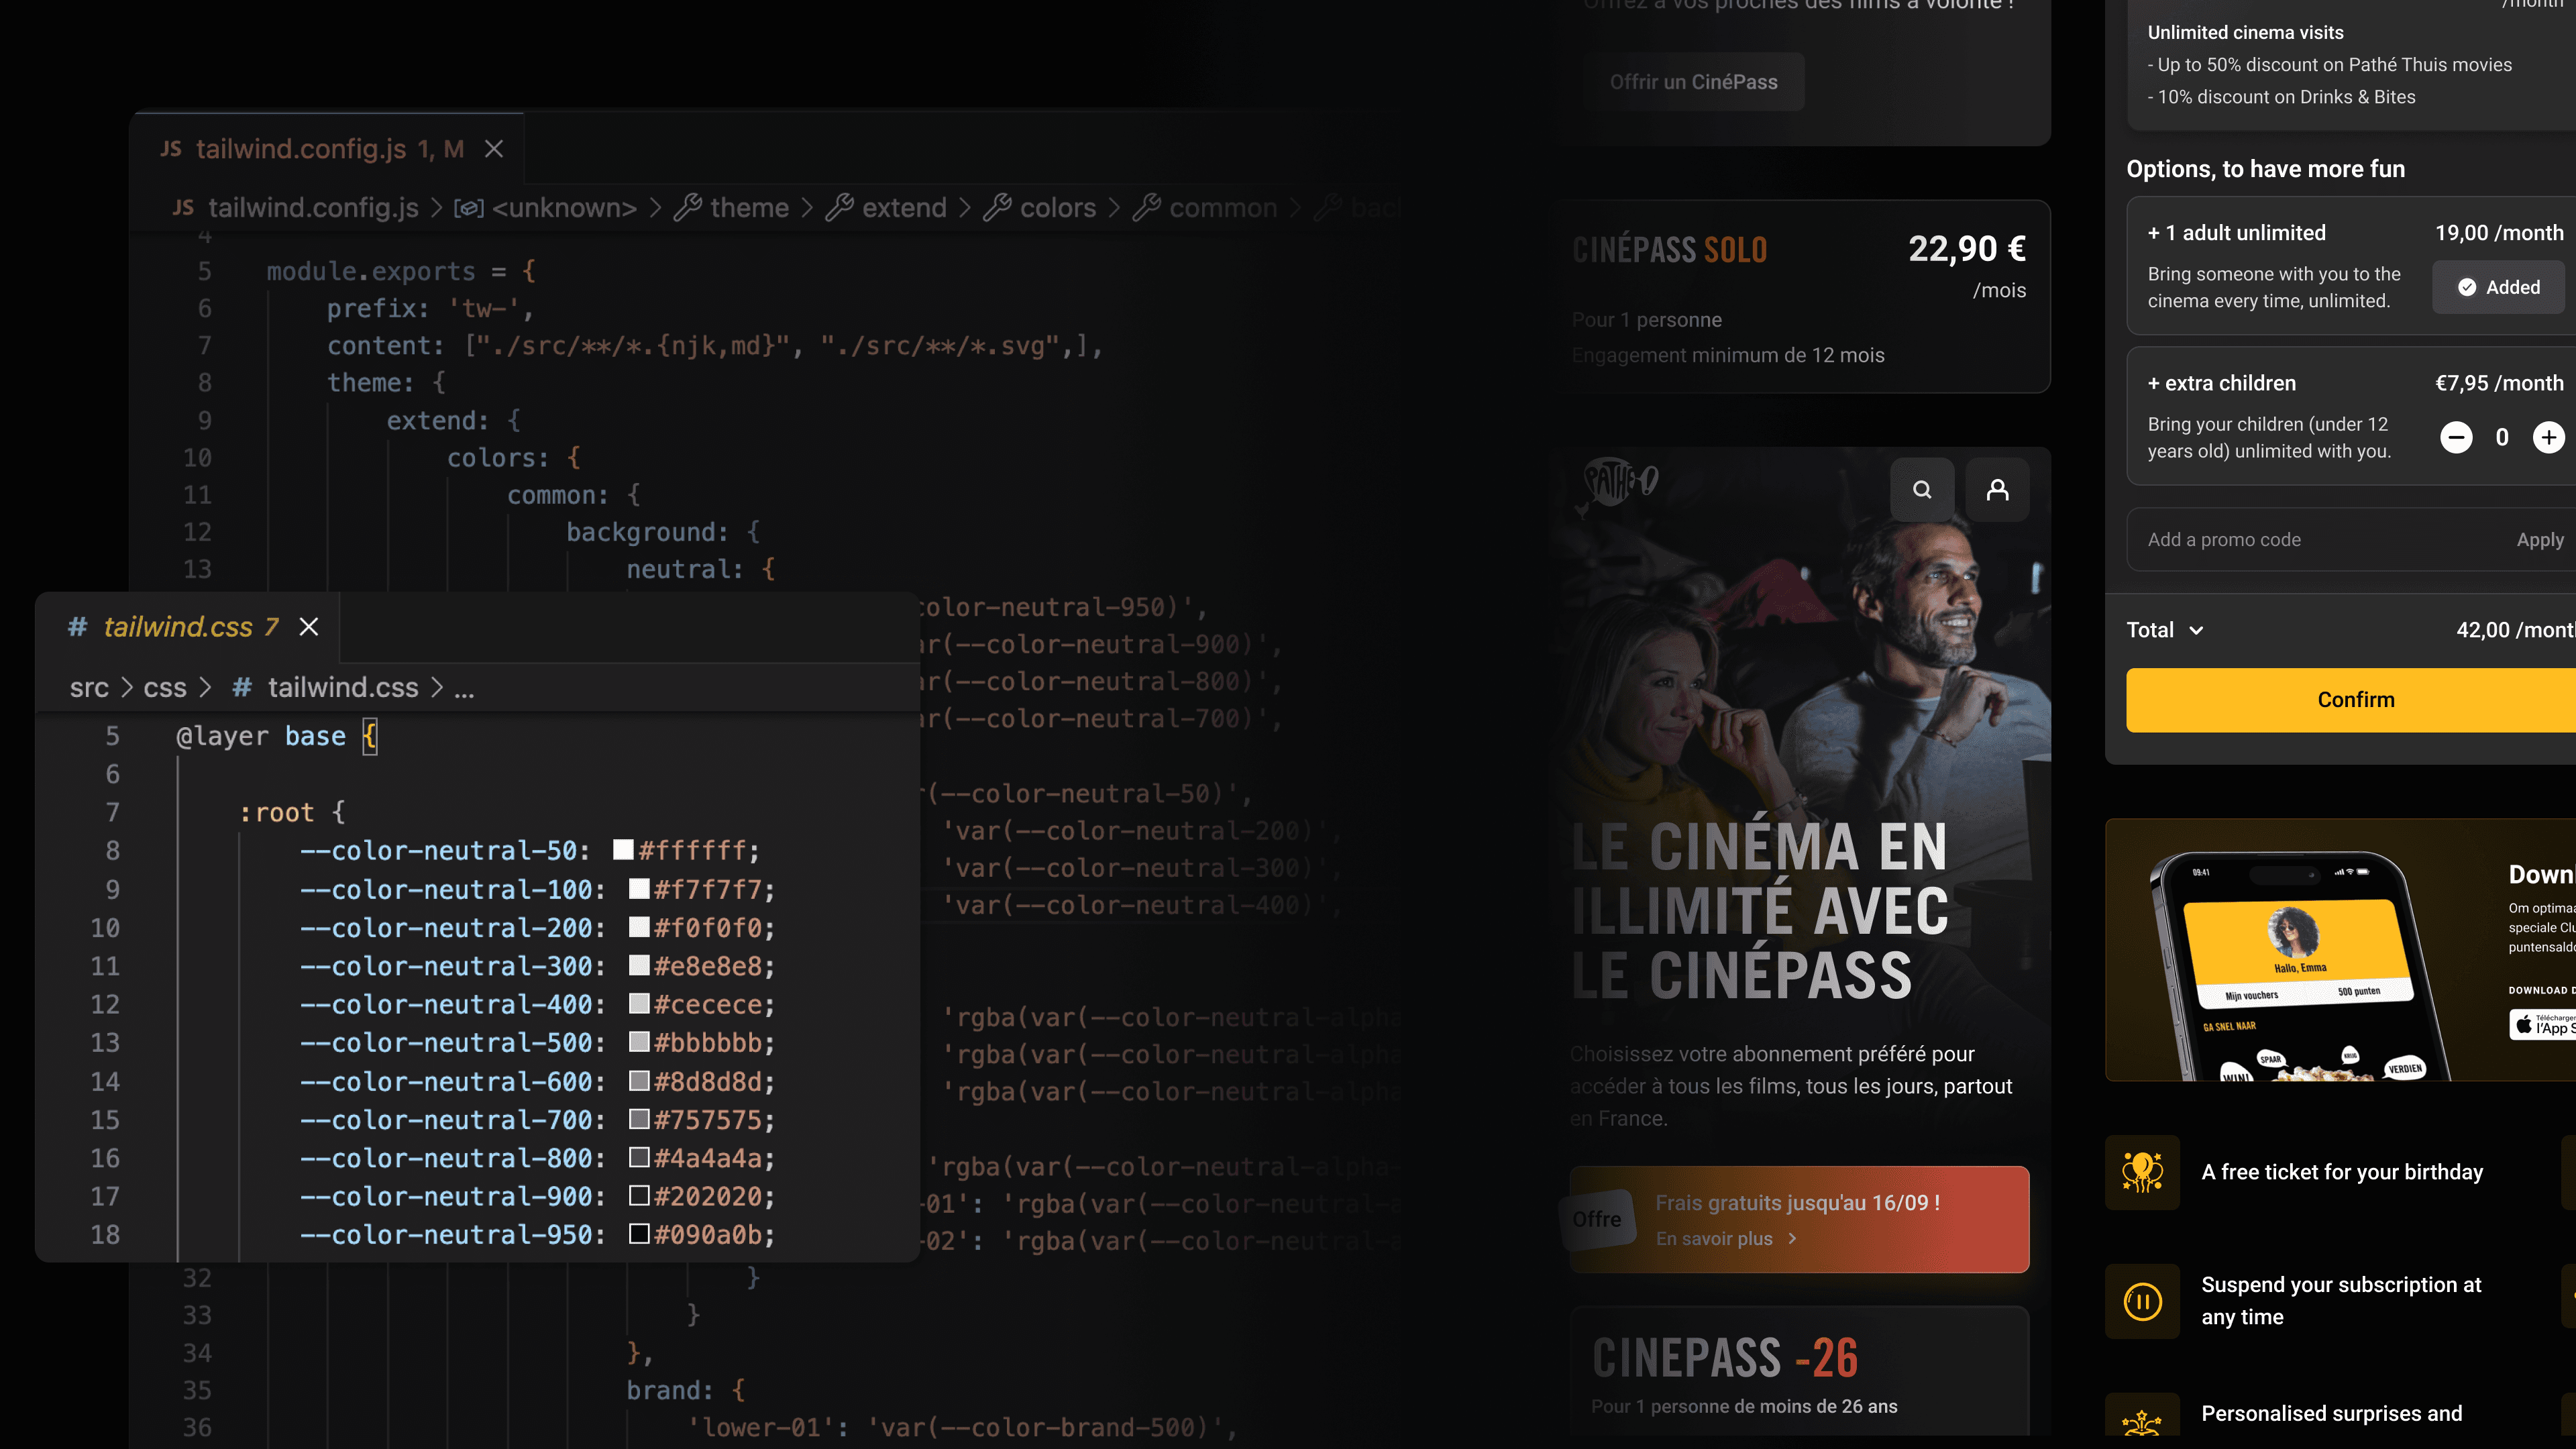The height and width of the screenshot is (1449, 2576).
Task: Open color picker for #4a4a4a swatch
Action: 639,1157
